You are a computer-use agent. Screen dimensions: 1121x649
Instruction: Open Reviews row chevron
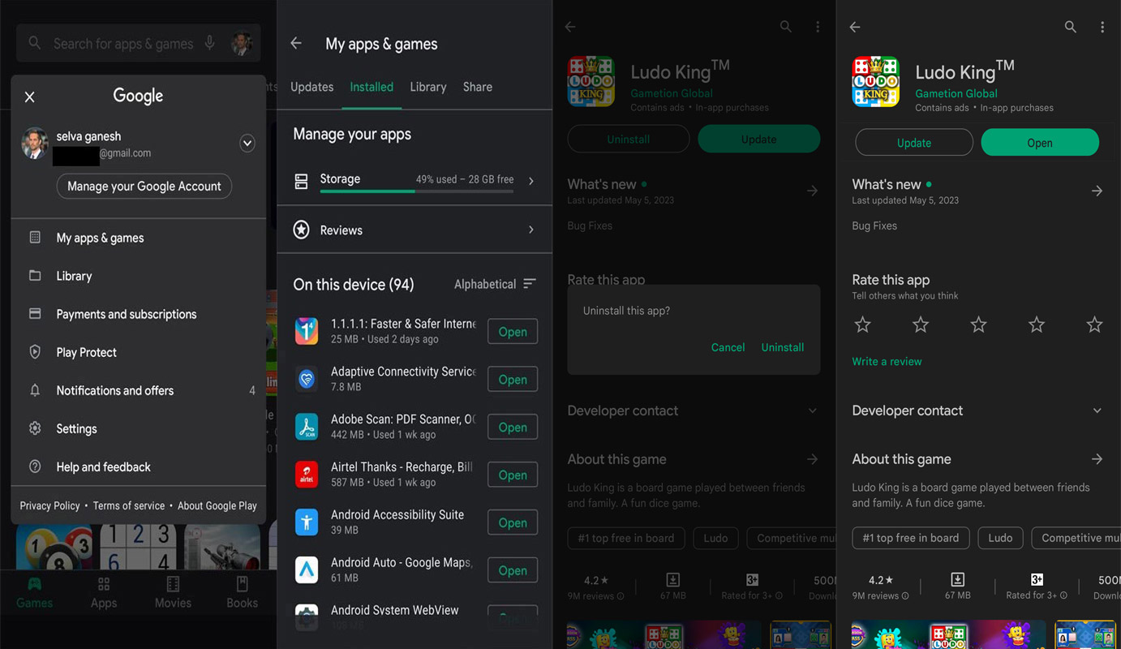[x=531, y=230]
